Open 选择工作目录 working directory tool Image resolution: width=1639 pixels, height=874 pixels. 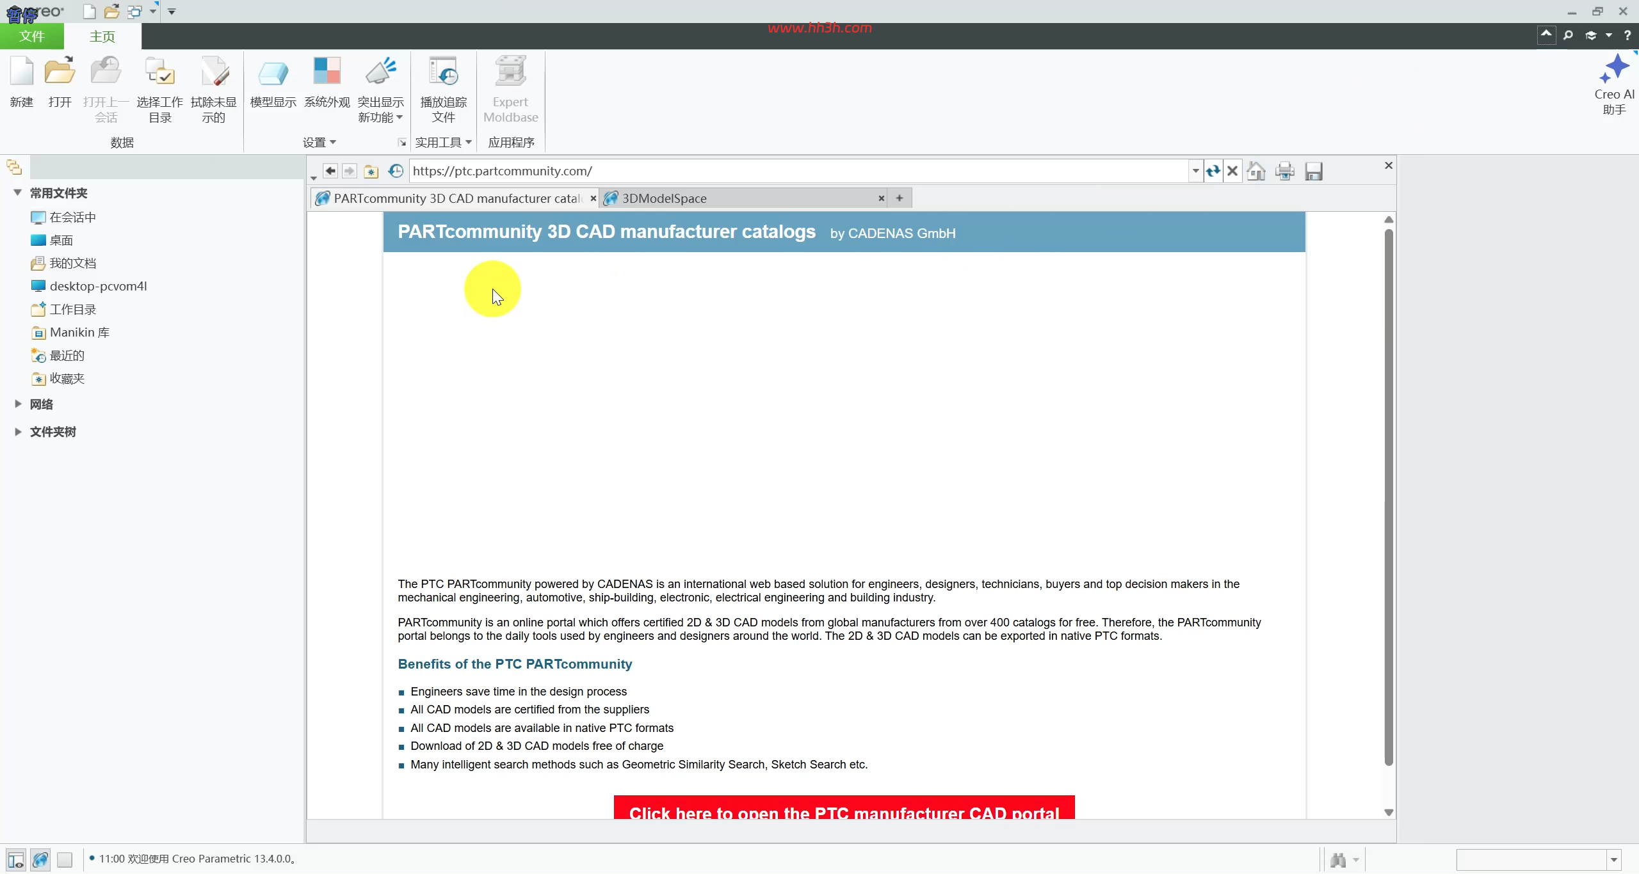[x=159, y=90]
